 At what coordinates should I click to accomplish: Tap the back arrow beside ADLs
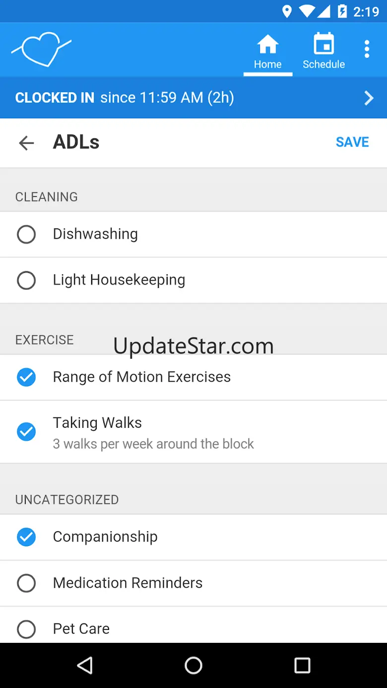(x=26, y=143)
